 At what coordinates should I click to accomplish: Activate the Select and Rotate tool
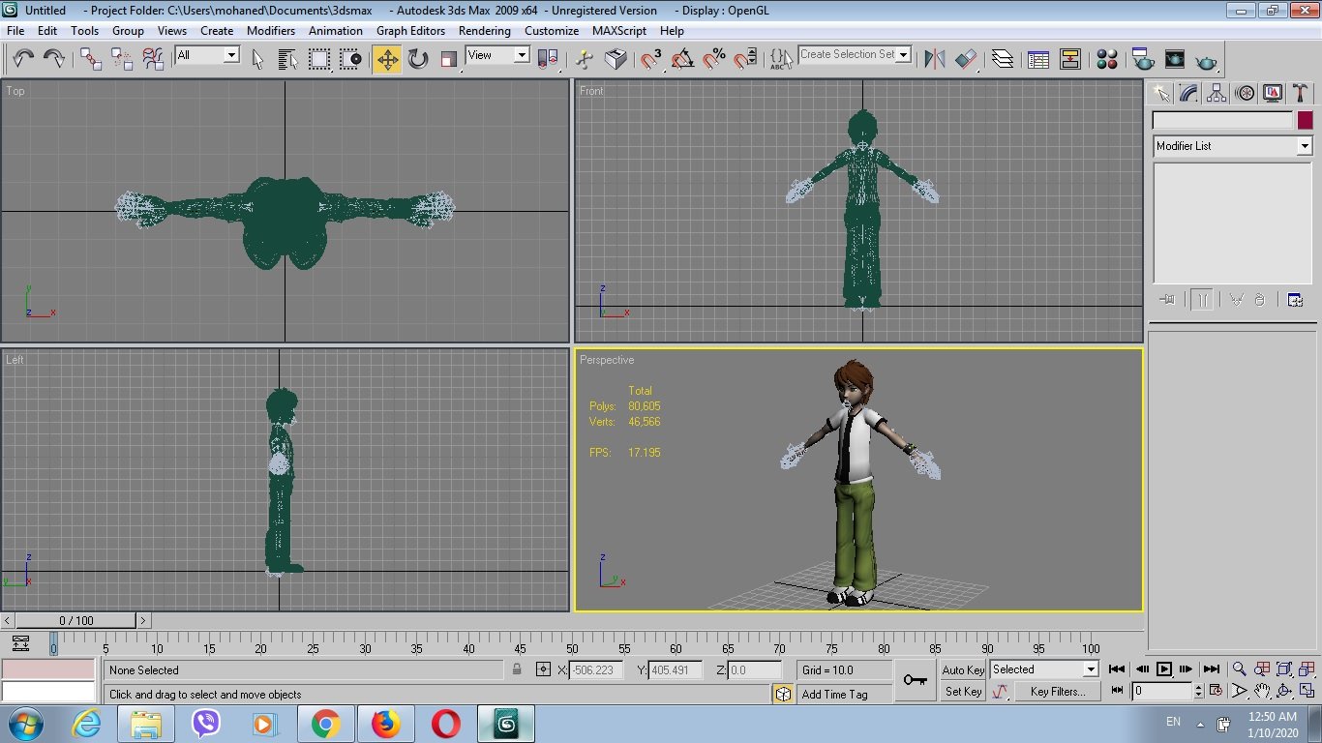(x=416, y=59)
